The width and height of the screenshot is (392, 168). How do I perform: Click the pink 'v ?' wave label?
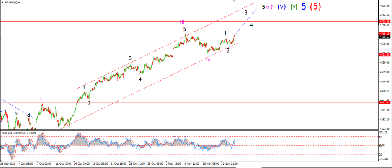click(269, 7)
